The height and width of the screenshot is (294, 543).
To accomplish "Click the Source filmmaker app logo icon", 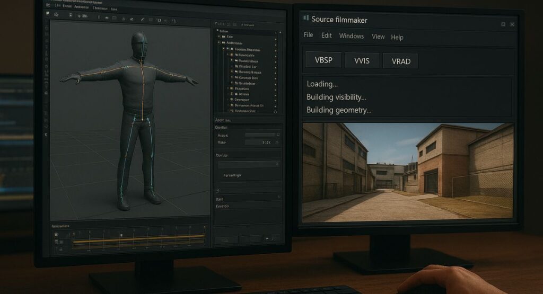I will pyautogui.click(x=305, y=19).
